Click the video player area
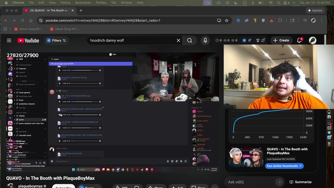 click(x=113, y=112)
